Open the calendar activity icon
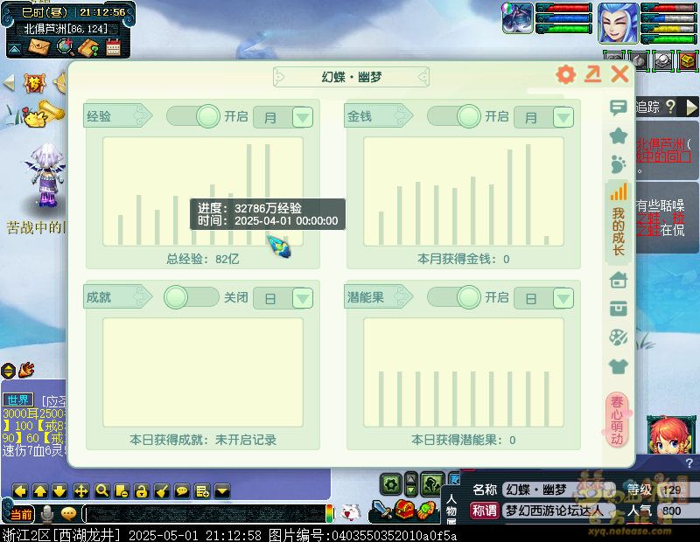 tap(114, 47)
